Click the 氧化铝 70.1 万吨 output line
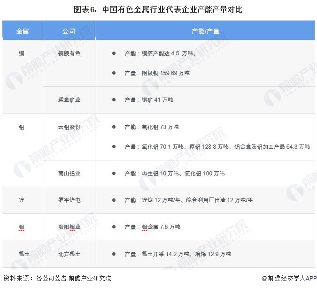This screenshot has width=317, height=288. coord(217,147)
